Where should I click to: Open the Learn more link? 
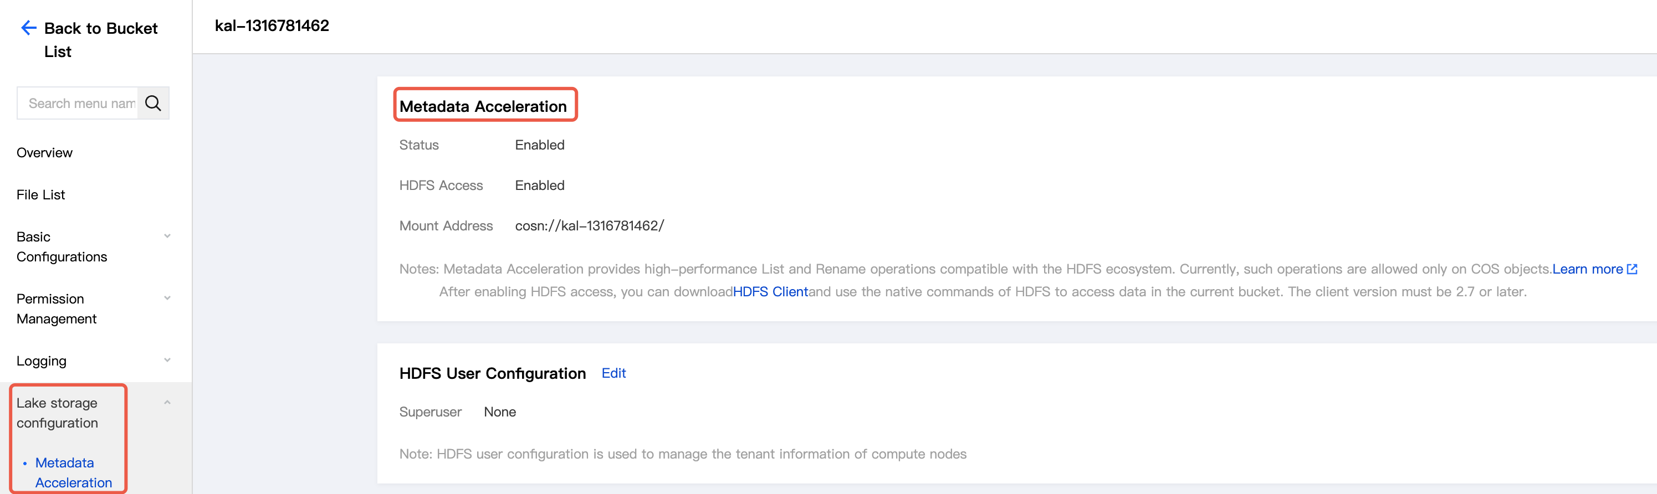[x=1587, y=269]
